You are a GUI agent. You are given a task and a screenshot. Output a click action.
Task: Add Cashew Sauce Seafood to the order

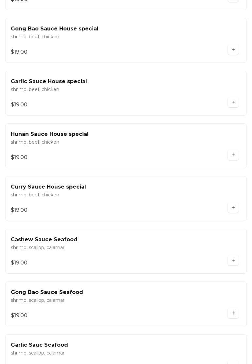(233, 260)
